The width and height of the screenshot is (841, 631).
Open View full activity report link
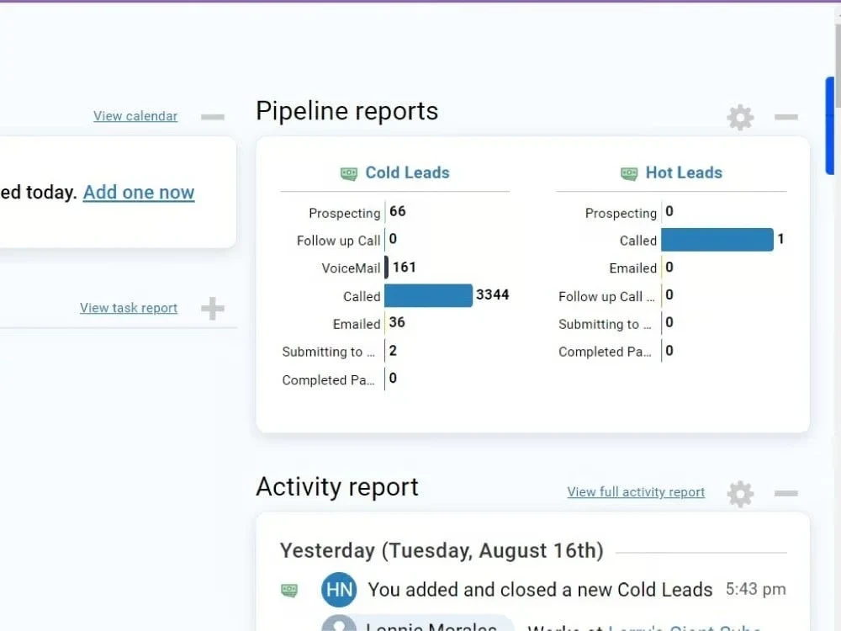point(636,492)
